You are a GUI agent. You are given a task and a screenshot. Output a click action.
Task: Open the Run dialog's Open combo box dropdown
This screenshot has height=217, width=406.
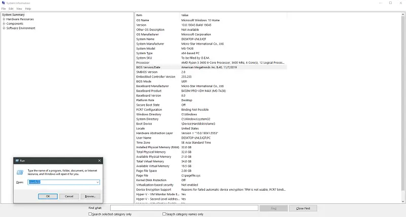(x=97, y=182)
